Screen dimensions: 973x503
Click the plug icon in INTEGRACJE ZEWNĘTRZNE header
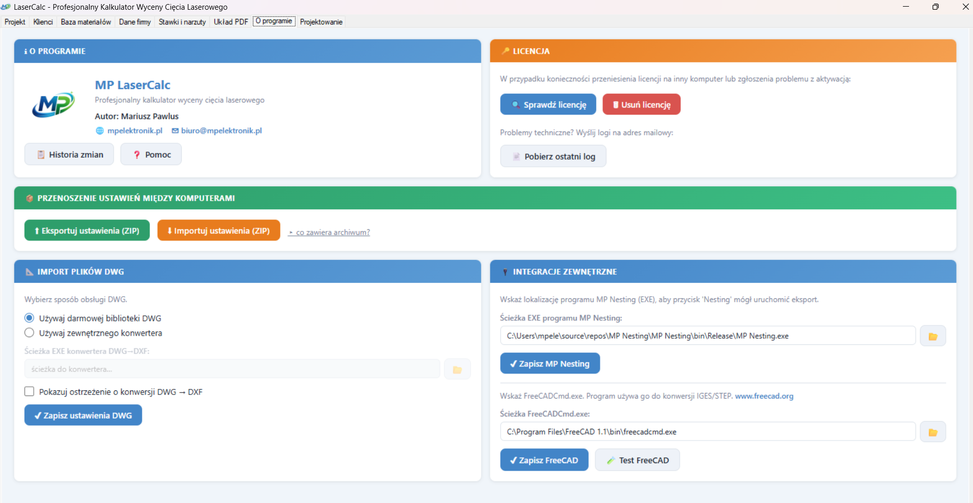pyautogui.click(x=505, y=272)
